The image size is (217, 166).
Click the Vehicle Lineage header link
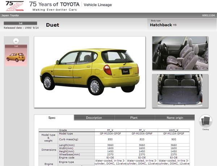point(98,5)
